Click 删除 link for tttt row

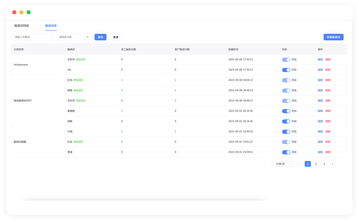point(328,70)
